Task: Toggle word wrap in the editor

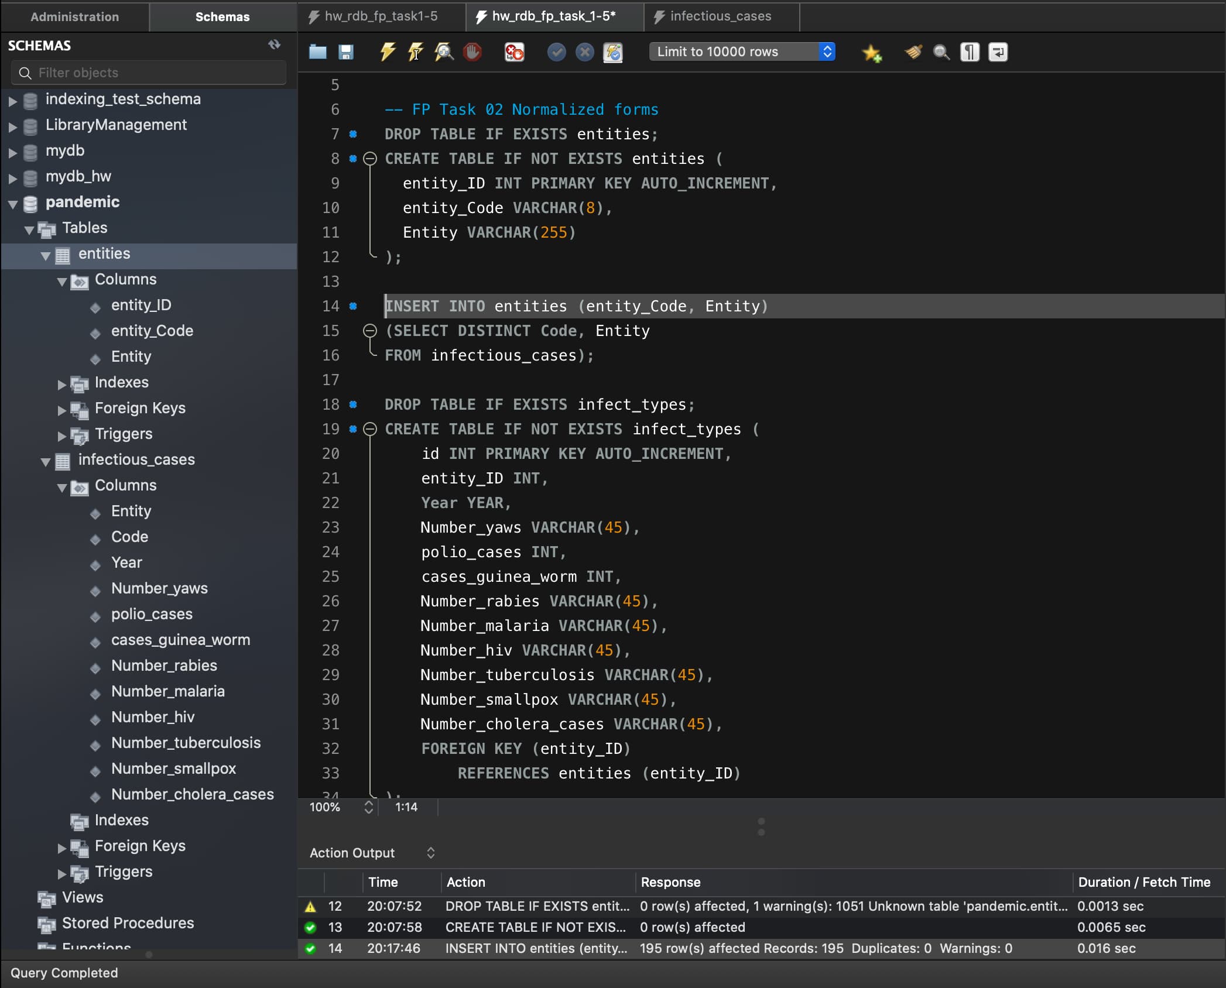Action: [x=998, y=52]
